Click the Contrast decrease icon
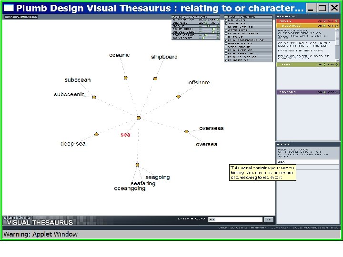Screen dimensions: 343x257 [x=201, y=38]
